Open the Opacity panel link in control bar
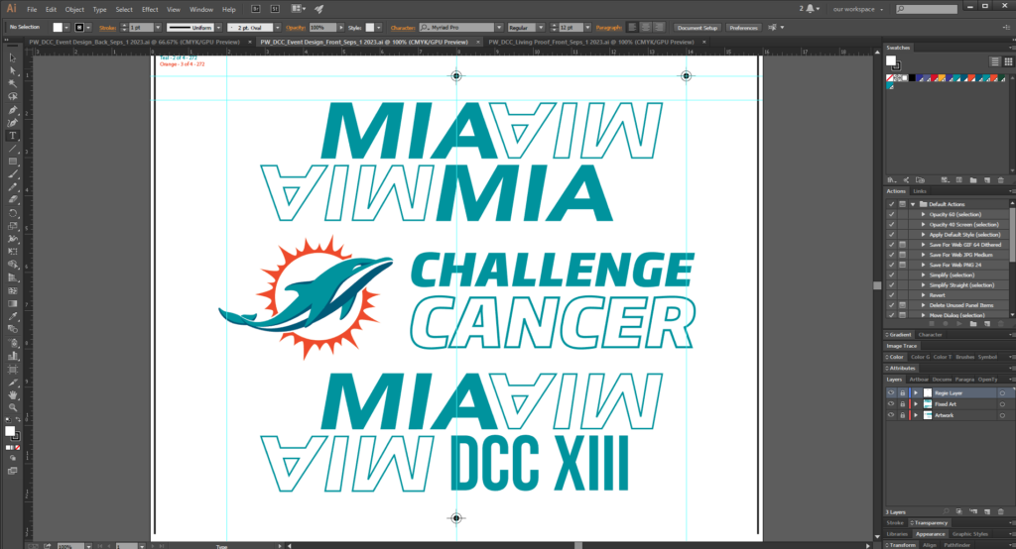Viewport: 1016px width, 549px height. 296,27
